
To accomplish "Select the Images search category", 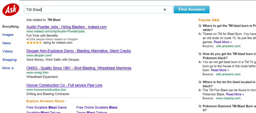I will click(8, 35).
